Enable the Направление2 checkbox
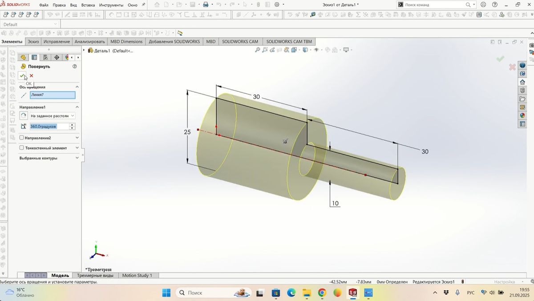 (22, 138)
